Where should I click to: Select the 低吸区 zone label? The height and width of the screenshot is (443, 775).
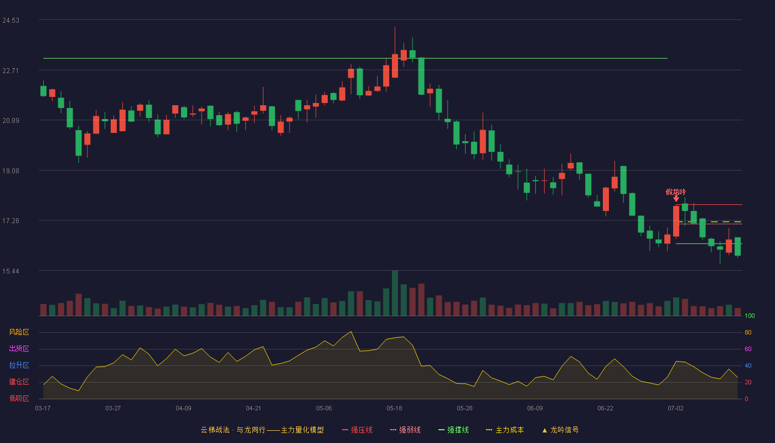coord(19,398)
